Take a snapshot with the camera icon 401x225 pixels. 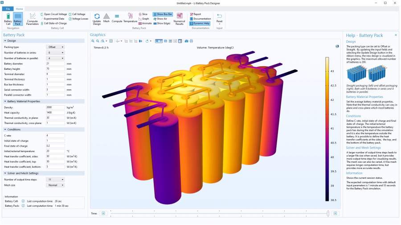(186, 41)
